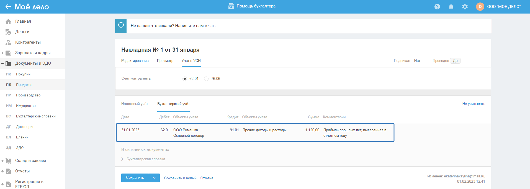Switch to Налоговый учёт tab
The image size is (530, 189).
tap(135, 104)
